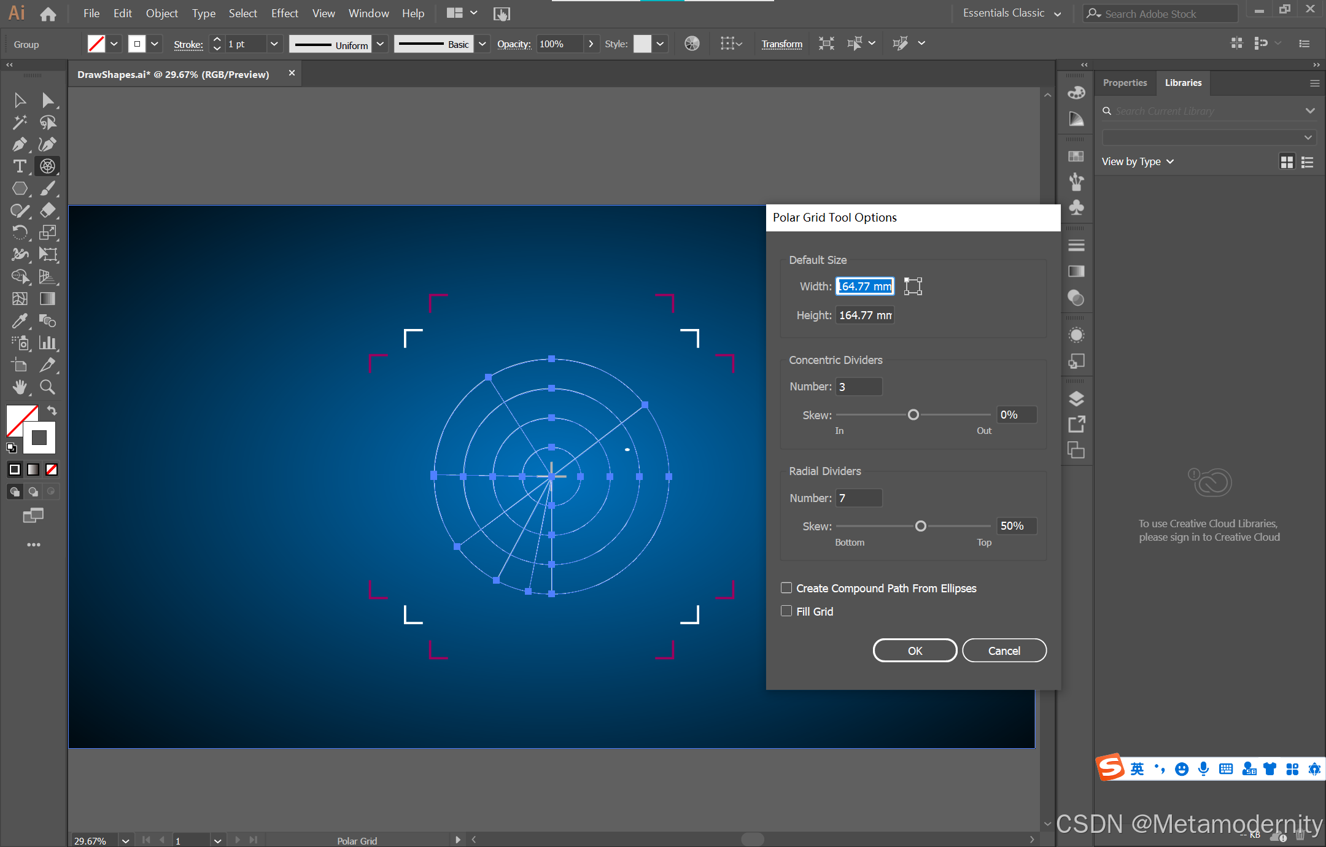This screenshot has height=847, width=1326.
Task: Click OK in Polar Grid options
Action: (x=915, y=651)
